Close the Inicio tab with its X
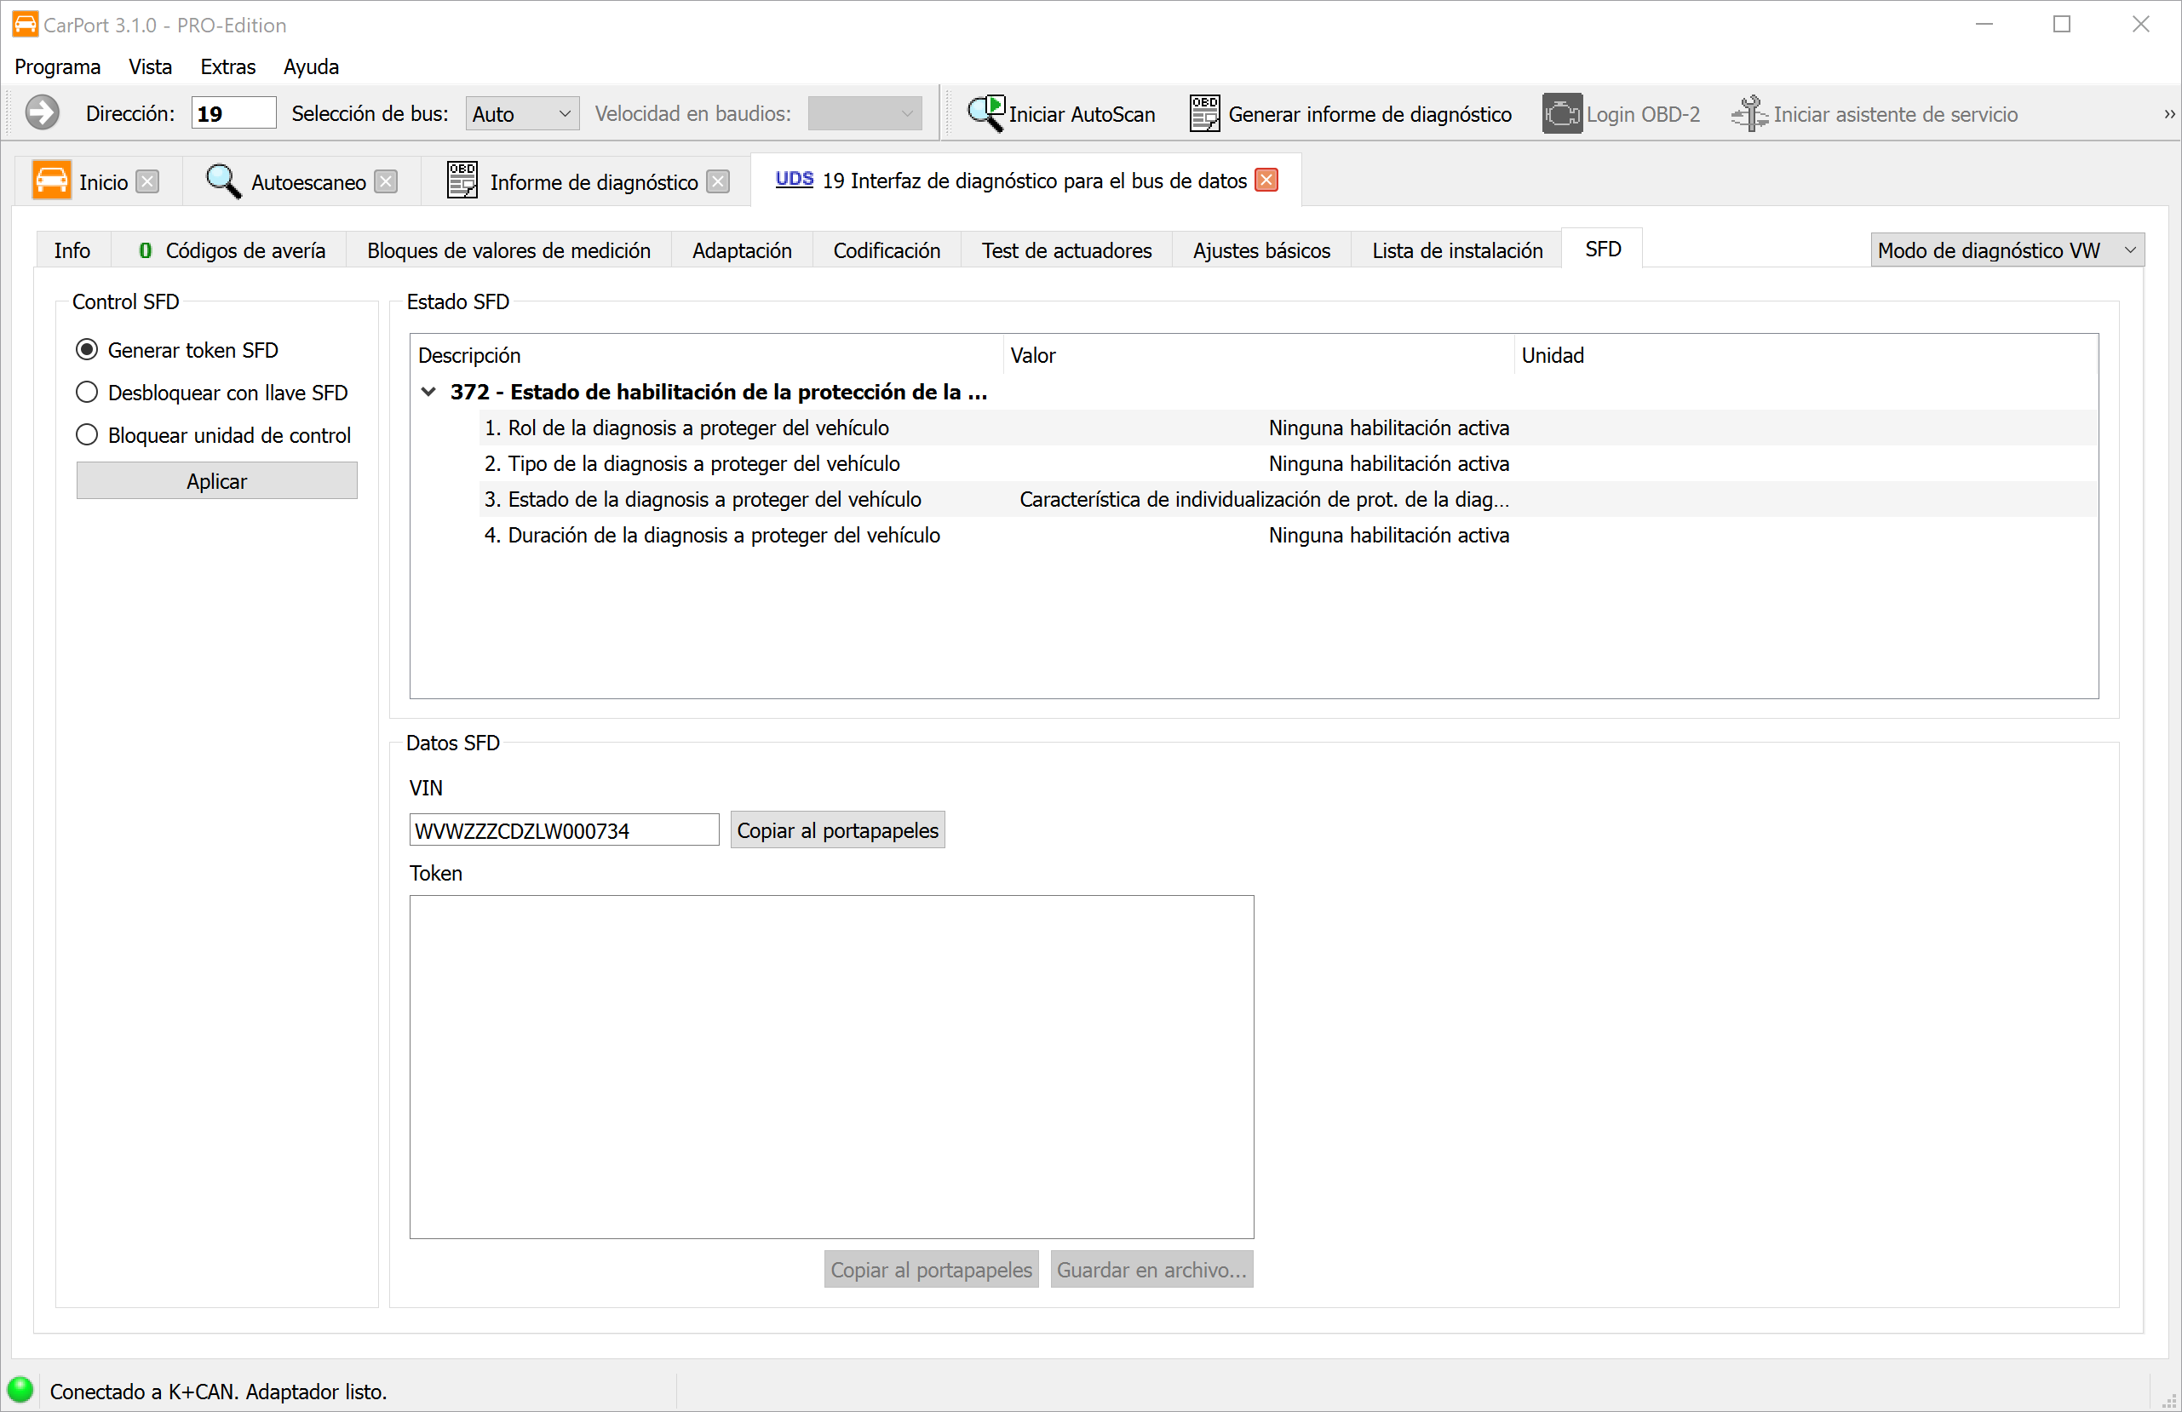 click(x=147, y=181)
